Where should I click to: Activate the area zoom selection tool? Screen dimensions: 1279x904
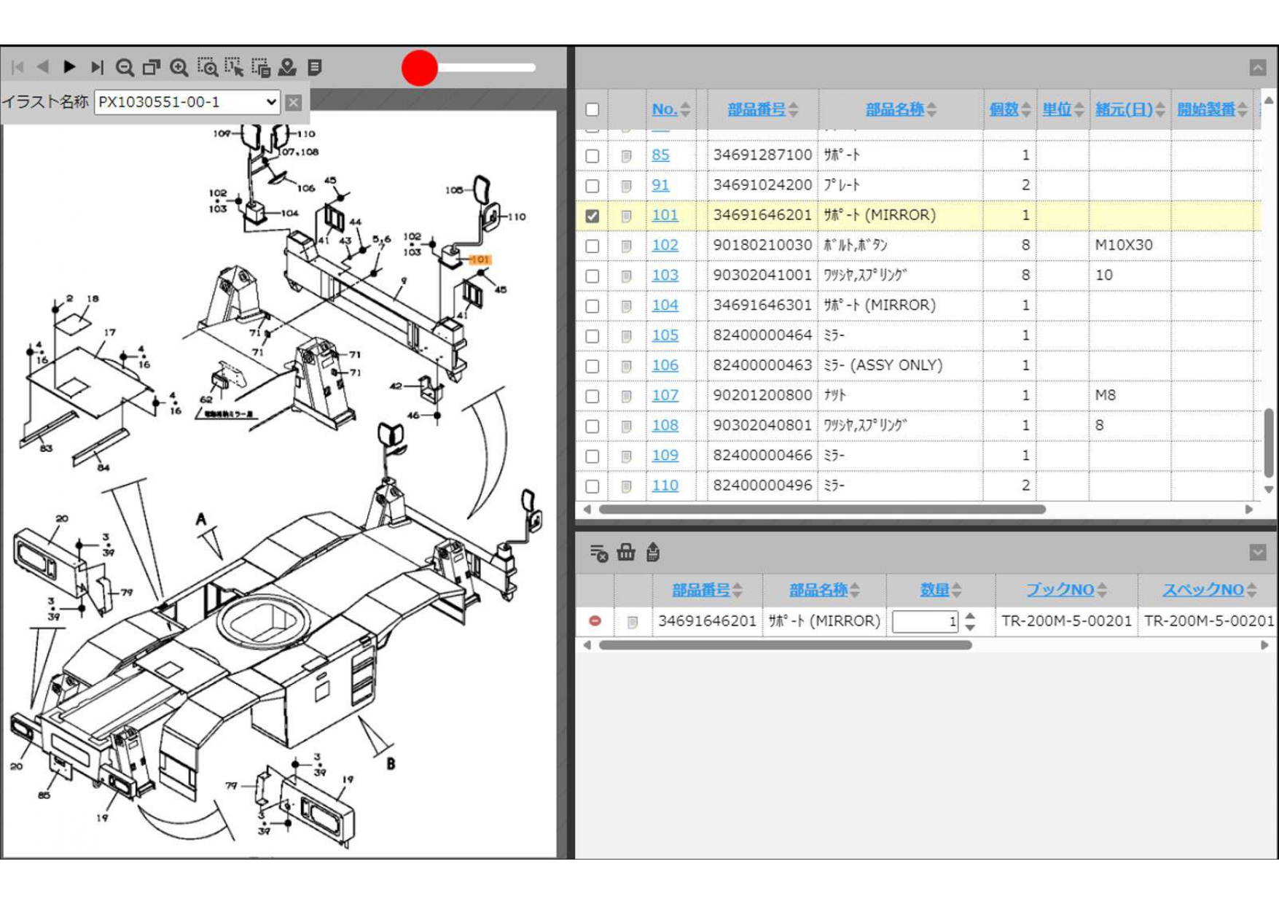click(207, 68)
